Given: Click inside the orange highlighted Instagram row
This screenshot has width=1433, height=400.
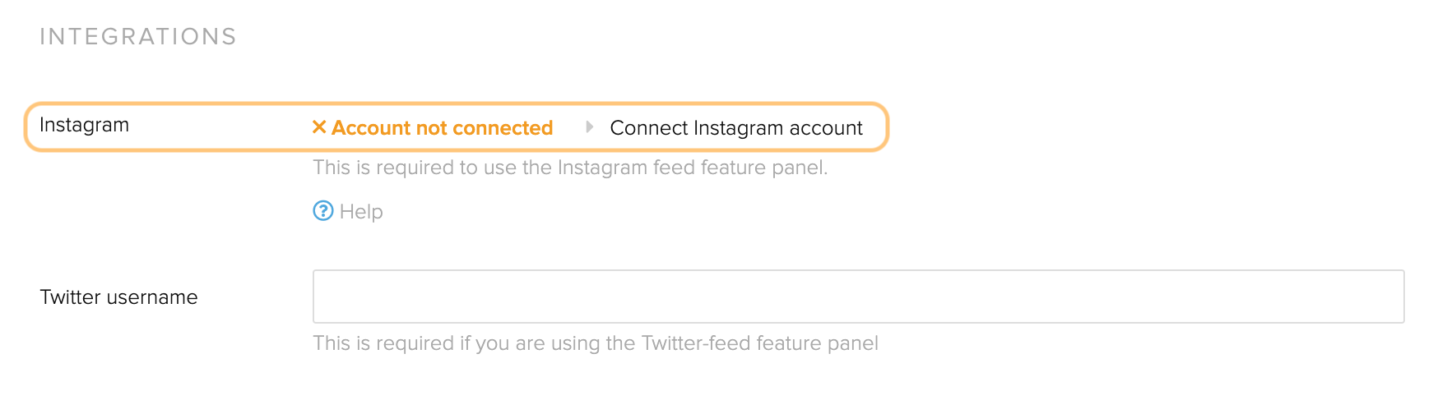Looking at the screenshot, I should coord(457,126).
